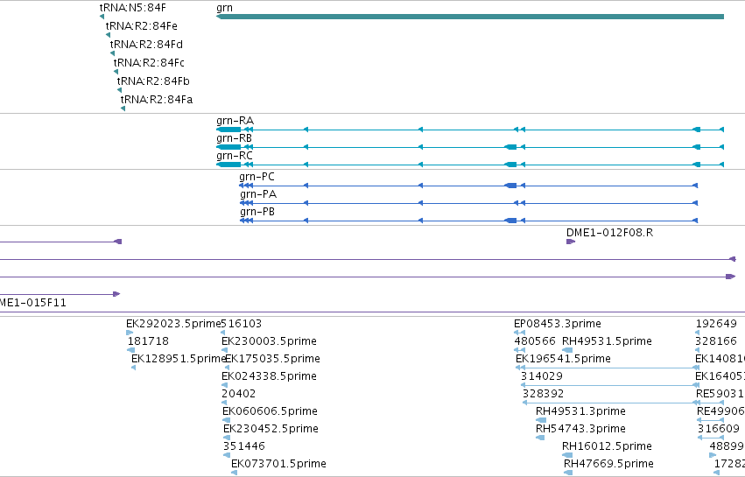Image resolution: width=745 pixels, height=477 pixels.
Task: Select the 351446 EST label
Action: tap(244, 446)
